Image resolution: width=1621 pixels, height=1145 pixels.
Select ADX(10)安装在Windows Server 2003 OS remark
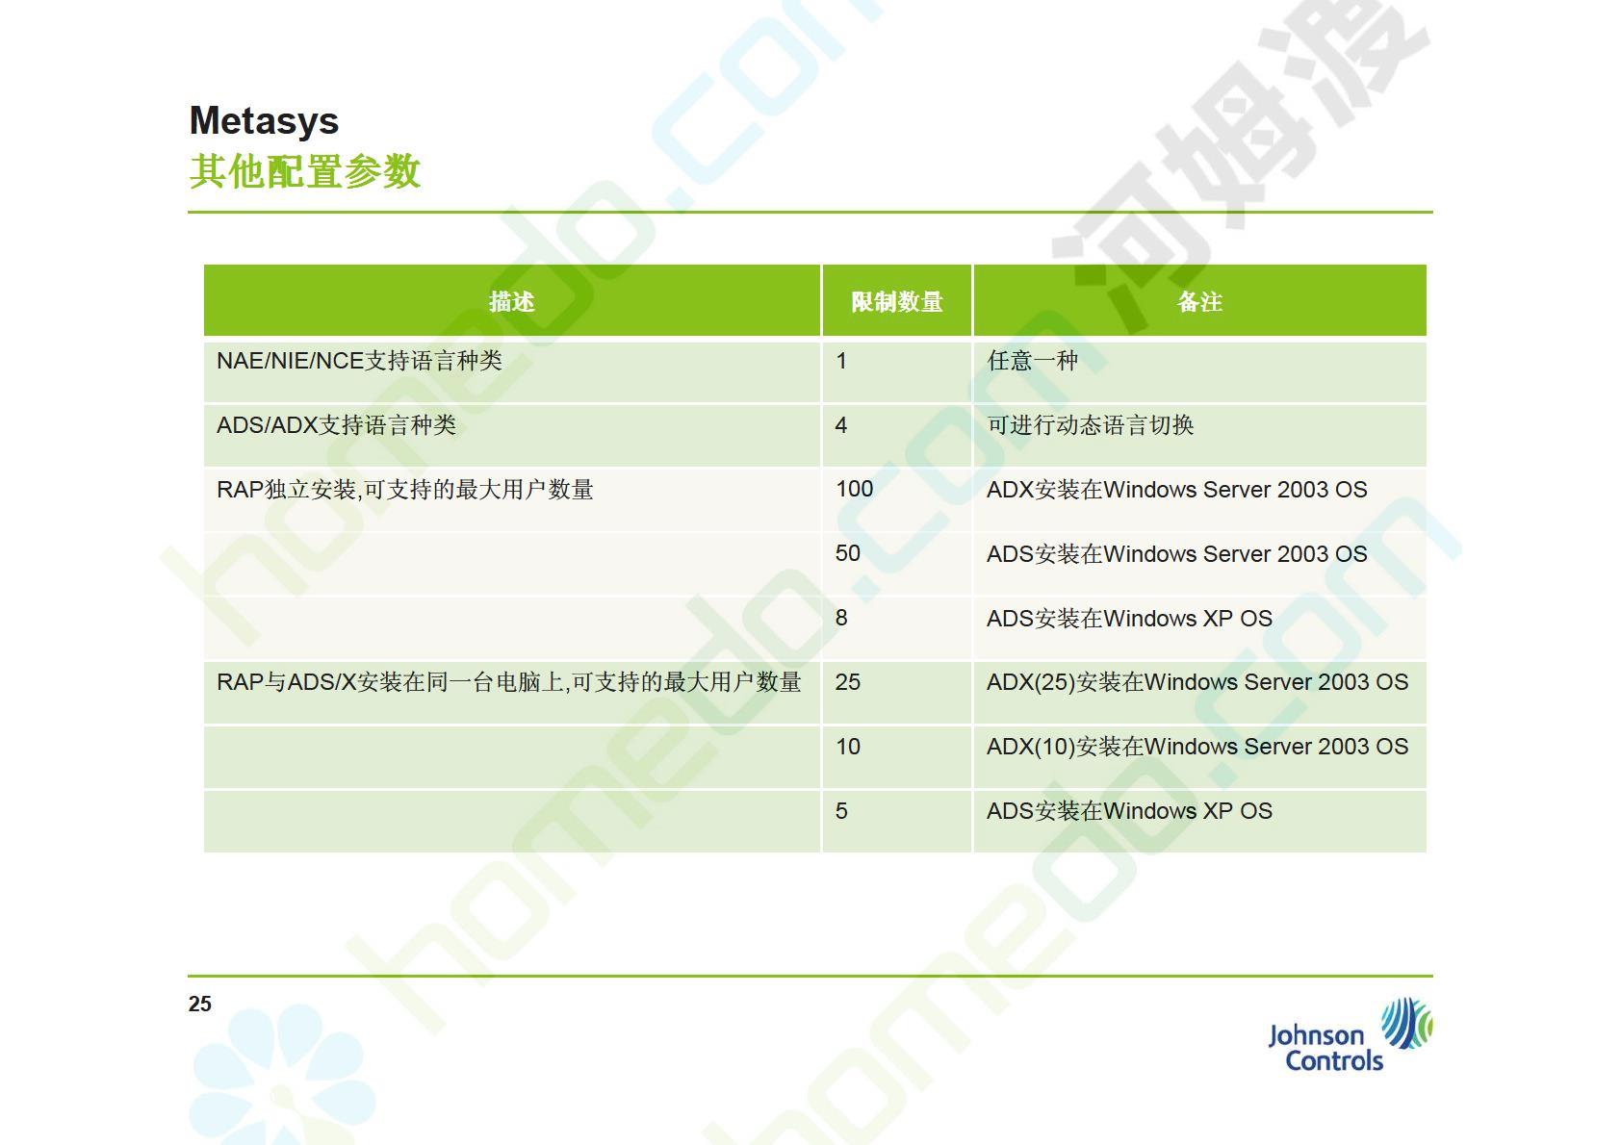coord(1196,747)
